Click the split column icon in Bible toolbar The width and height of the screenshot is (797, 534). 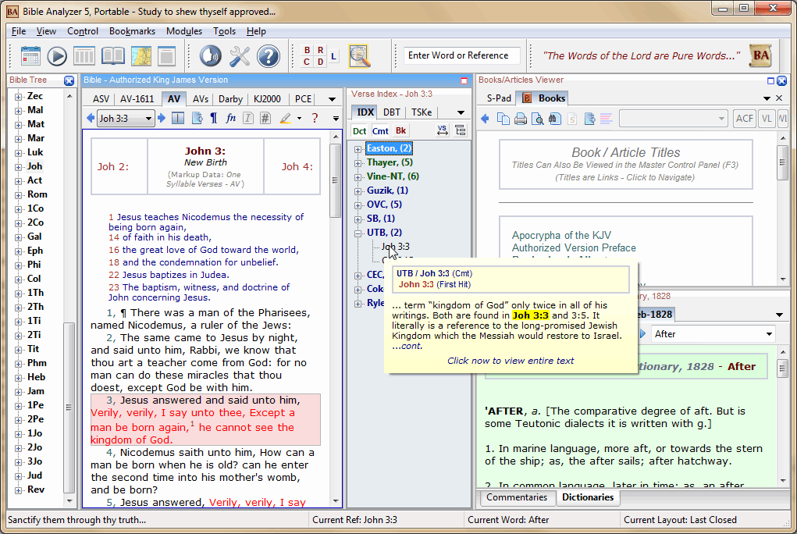pos(178,119)
